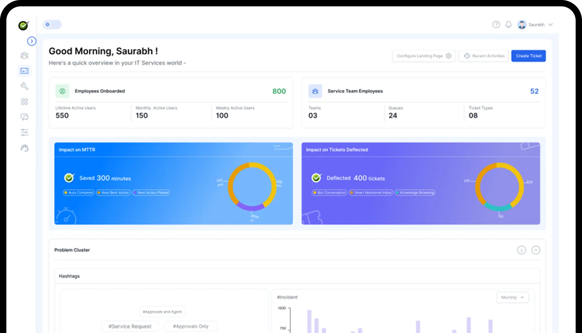Click Configure Landing Page button
Viewport: 582px width, 333px height.
pos(424,56)
